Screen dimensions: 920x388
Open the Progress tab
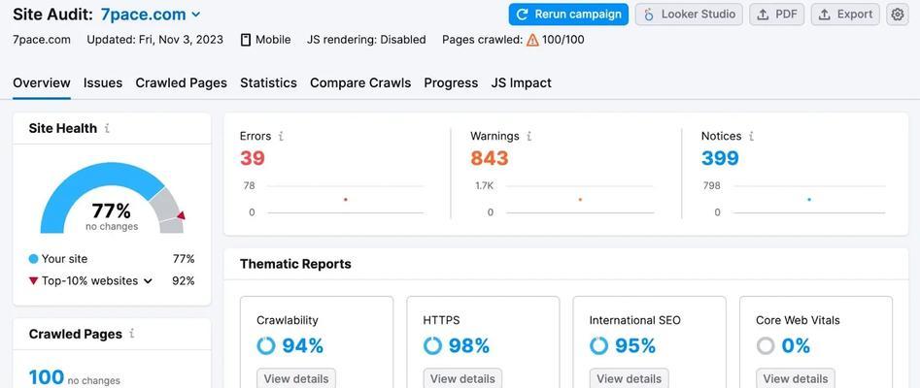(x=451, y=83)
